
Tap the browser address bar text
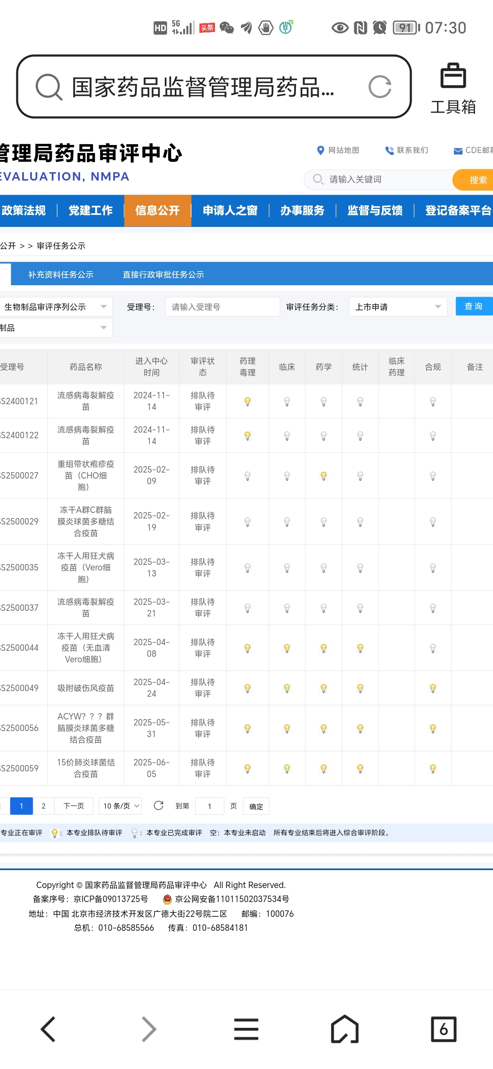coord(203,87)
